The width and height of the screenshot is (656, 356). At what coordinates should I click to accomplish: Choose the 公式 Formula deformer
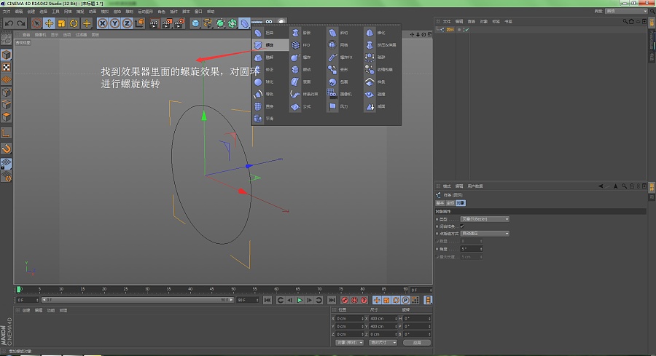point(307,106)
